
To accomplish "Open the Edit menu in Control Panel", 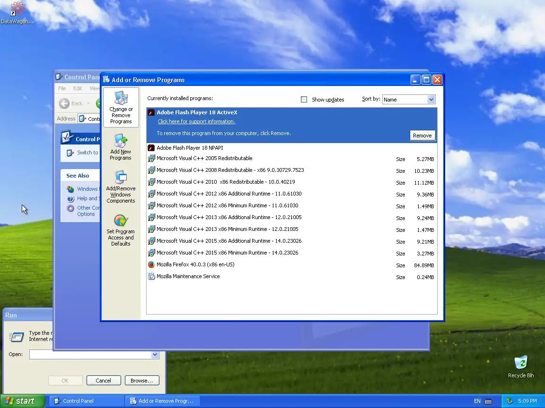I will pyautogui.click(x=78, y=88).
